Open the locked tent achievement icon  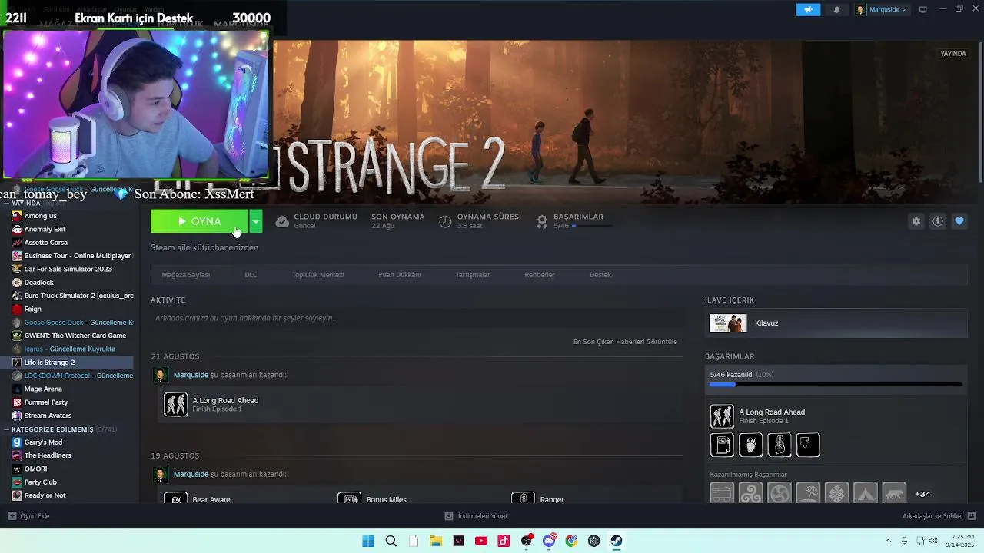click(866, 493)
